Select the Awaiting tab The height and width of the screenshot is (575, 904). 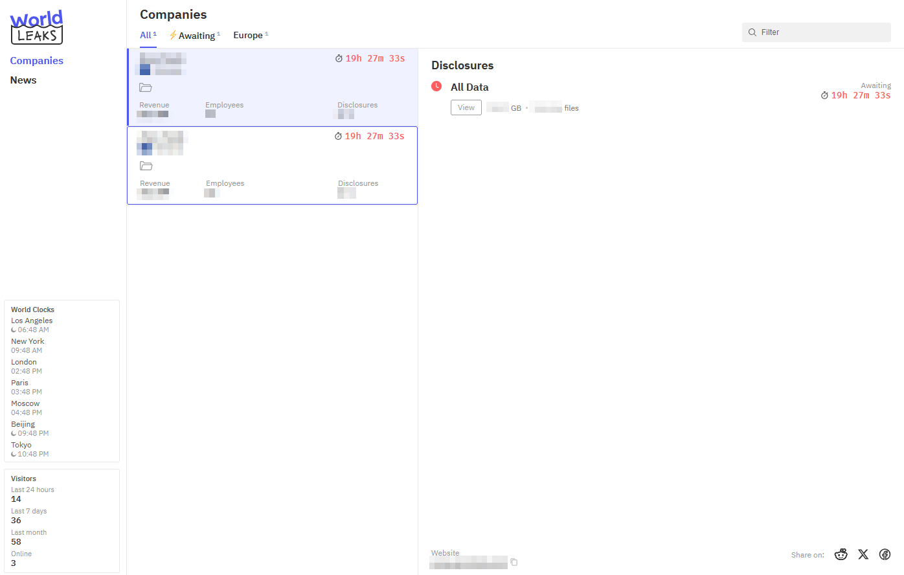point(197,36)
